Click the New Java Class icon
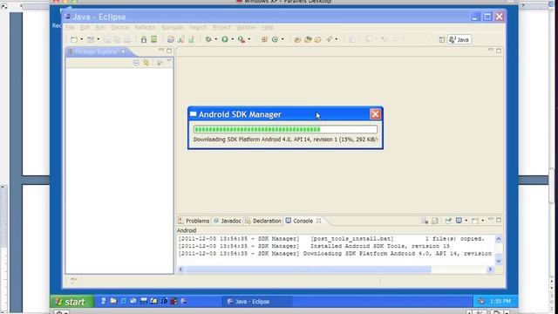This screenshot has width=558, height=314. [275, 39]
